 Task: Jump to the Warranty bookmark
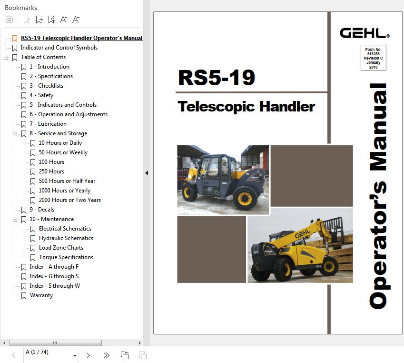click(x=41, y=295)
